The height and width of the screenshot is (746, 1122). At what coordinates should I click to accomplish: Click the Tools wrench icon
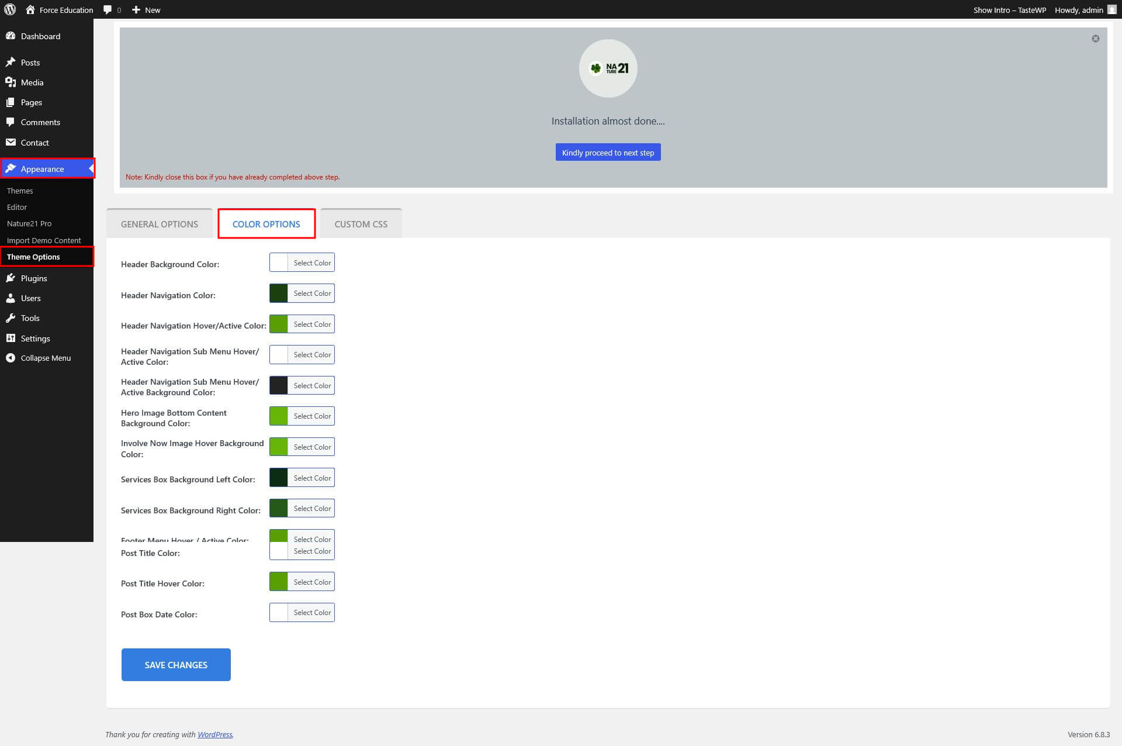(11, 318)
